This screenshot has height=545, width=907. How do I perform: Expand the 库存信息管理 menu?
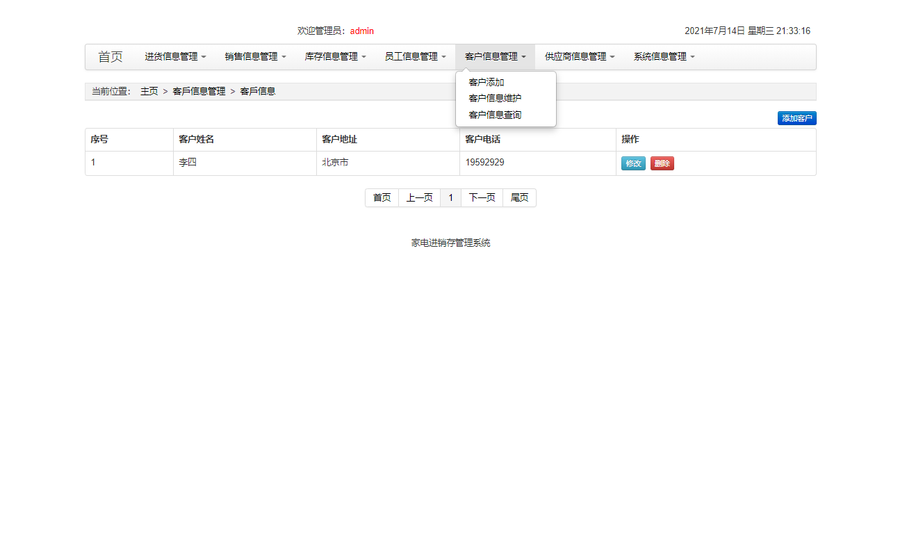point(334,57)
